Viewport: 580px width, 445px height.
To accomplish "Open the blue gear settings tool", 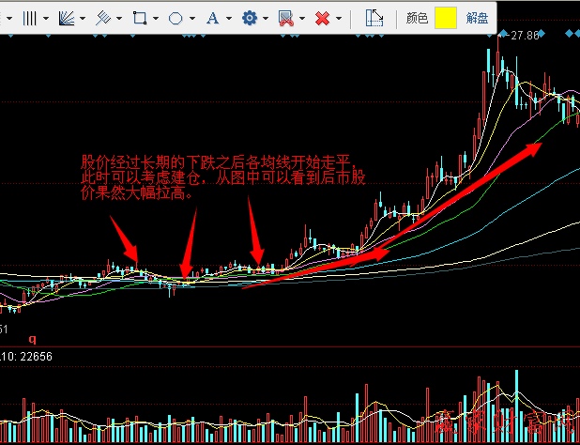I will (x=249, y=18).
